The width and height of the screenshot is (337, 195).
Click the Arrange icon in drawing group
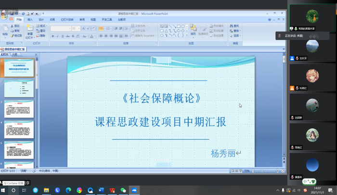pyautogui.click(x=193, y=29)
